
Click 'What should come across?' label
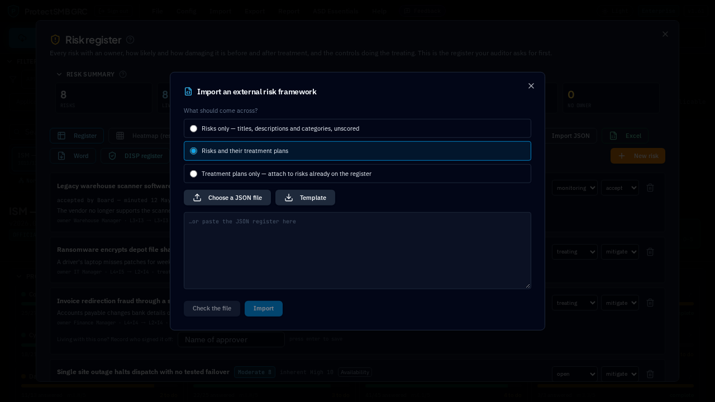(221, 111)
